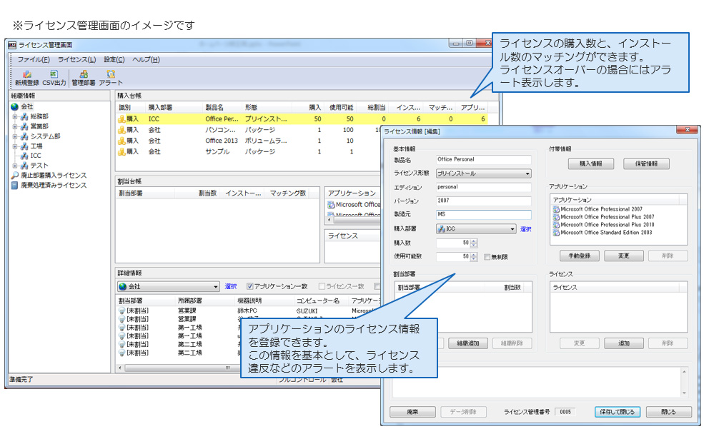Open the 設定(C) menu
Image resolution: width=704 pixels, height=444 pixels.
[114, 60]
